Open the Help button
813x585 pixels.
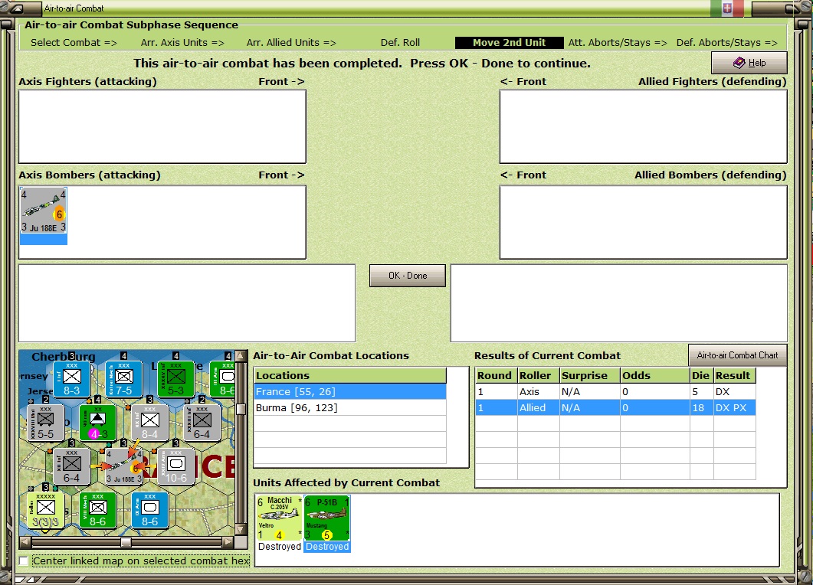[749, 63]
